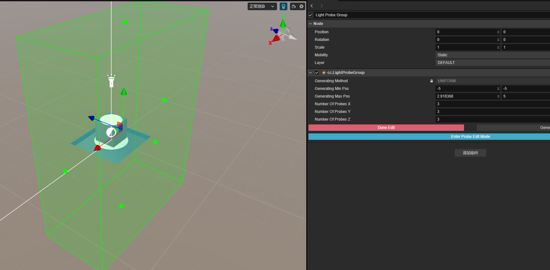
Task: Click the green handle on the probe box top face
Action: click(x=125, y=22)
